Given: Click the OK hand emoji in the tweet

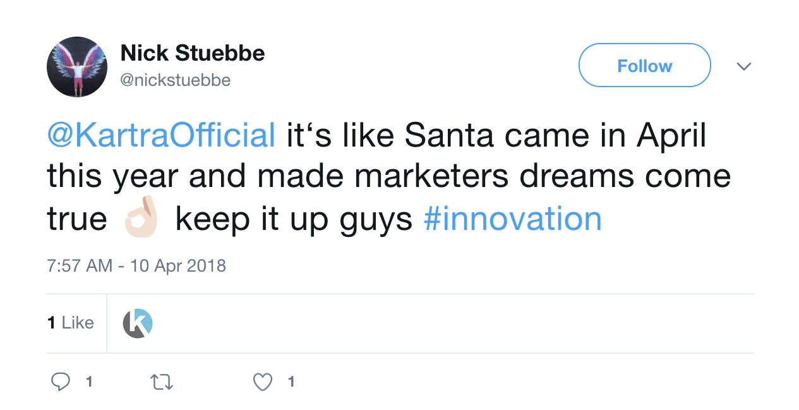Looking at the screenshot, I should (141, 217).
